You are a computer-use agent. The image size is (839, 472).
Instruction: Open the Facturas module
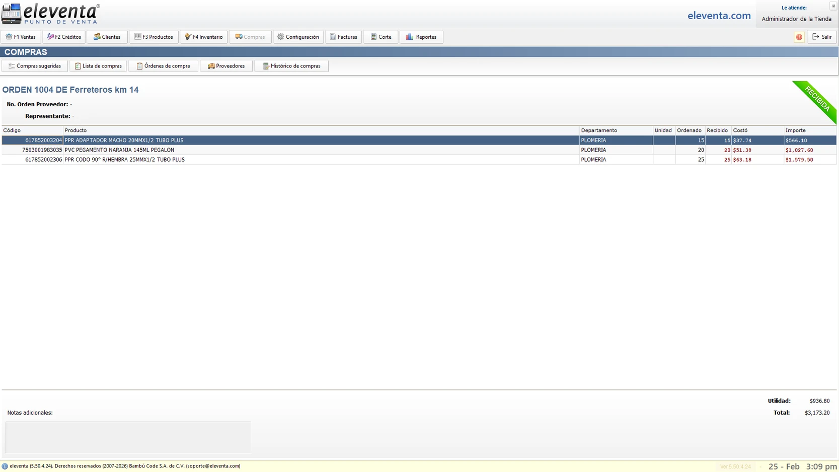[x=343, y=37]
